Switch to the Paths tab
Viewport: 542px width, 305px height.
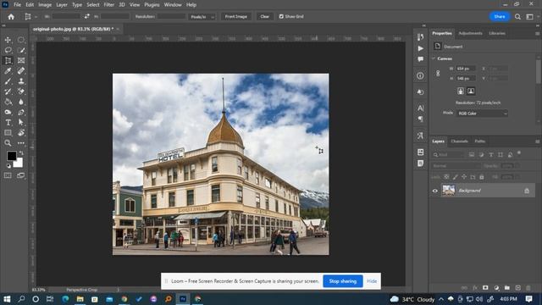click(x=480, y=141)
